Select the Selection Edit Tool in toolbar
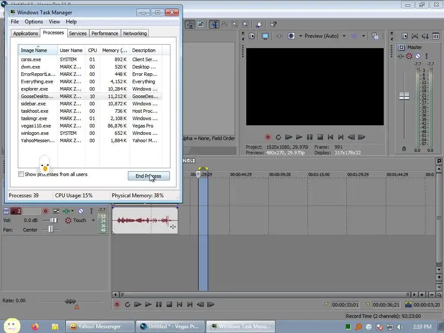The height and width of the screenshot is (333, 444). coord(235,24)
